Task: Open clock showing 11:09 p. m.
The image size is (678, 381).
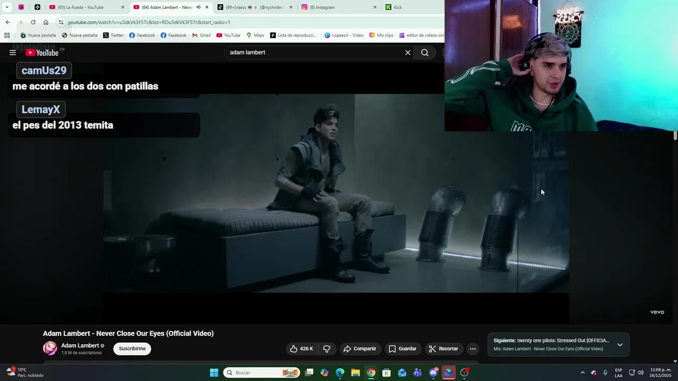Action: (661, 373)
